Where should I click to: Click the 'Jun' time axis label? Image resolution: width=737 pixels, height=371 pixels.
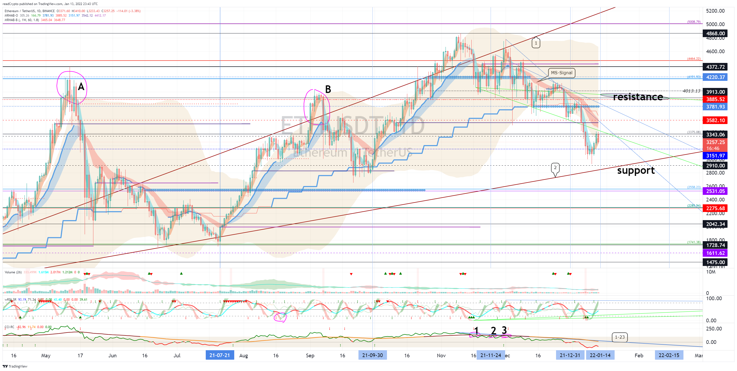(x=112, y=355)
